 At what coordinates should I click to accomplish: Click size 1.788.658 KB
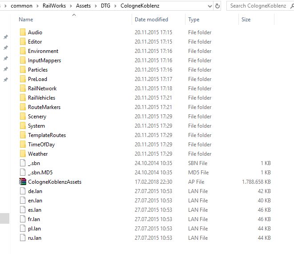click(x=256, y=182)
